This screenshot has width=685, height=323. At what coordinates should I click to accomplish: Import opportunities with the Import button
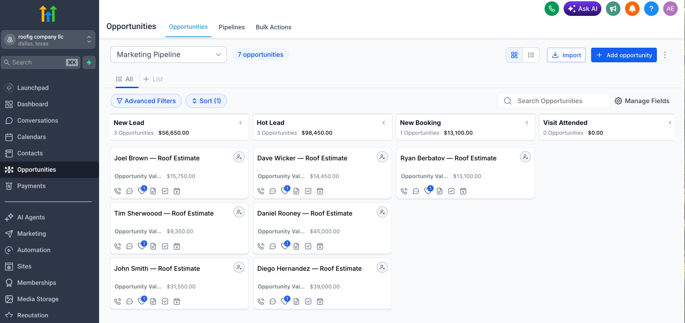point(566,55)
